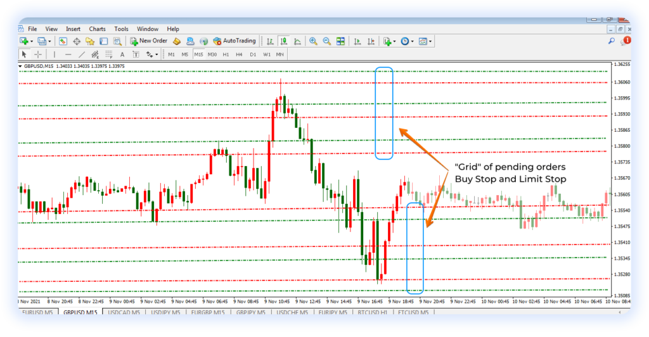The height and width of the screenshot is (337, 649).
Task: Draw a horizontal line tool
Action: 68,54
